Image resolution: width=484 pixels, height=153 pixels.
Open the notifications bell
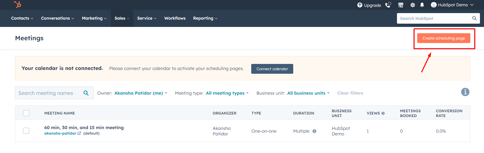tap(422, 5)
